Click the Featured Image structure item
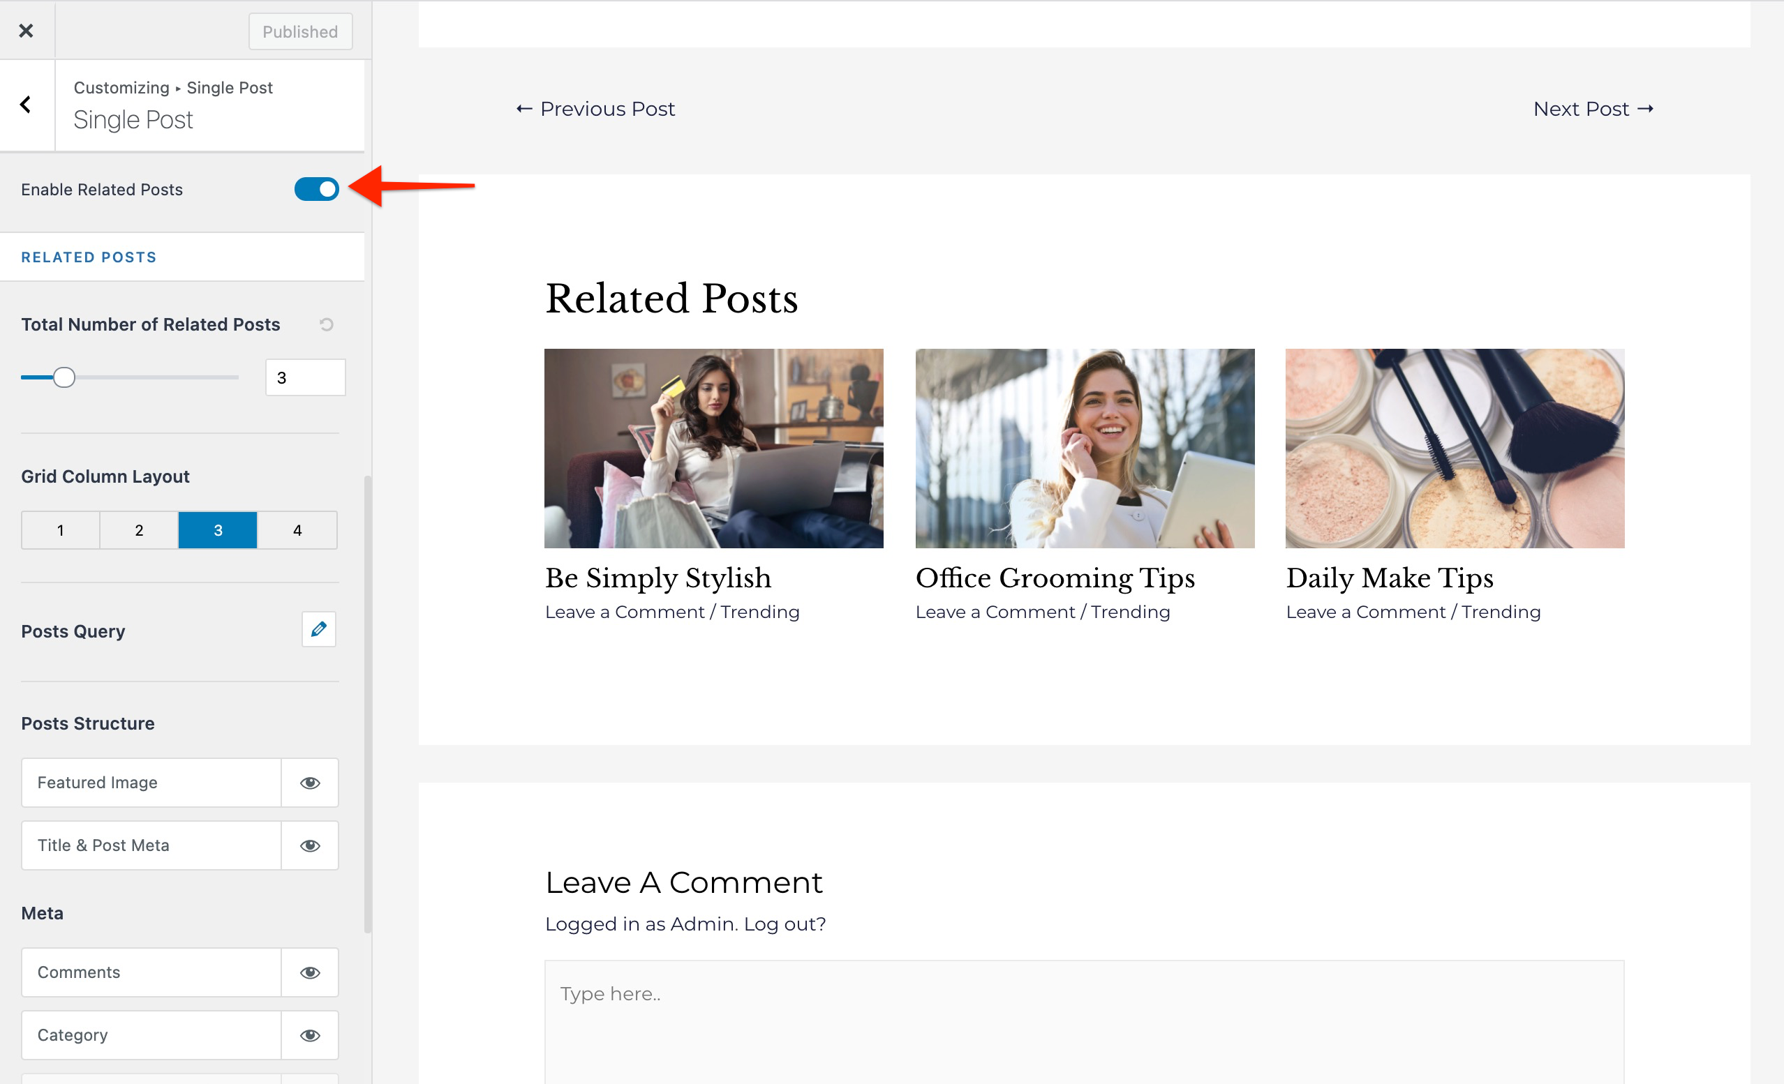The image size is (1784, 1084). click(151, 782)
